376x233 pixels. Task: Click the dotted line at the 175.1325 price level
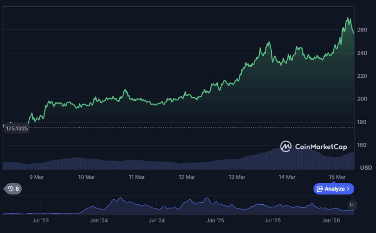[x=147, y=127]
